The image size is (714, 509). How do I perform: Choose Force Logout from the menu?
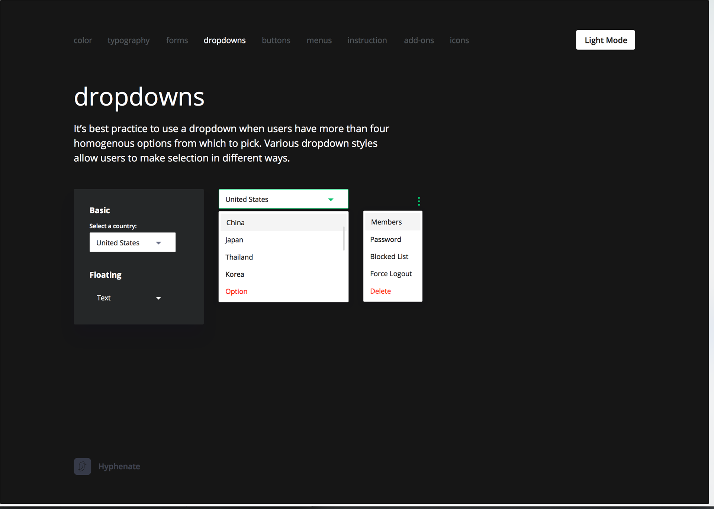point(391,274)
